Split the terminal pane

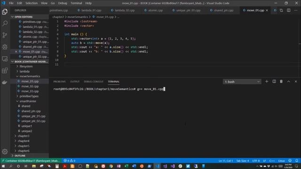click(274, 81)
